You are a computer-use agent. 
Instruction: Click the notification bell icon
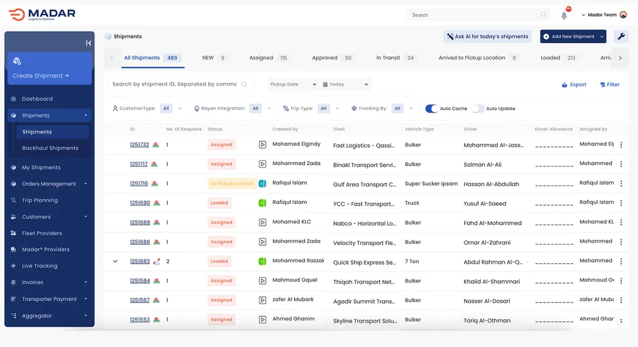point(564,15)
